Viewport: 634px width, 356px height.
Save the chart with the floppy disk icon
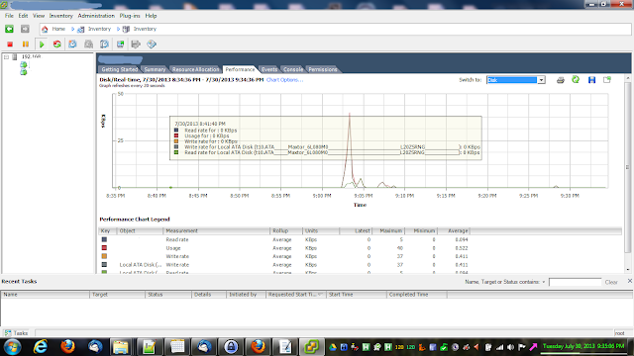pos(592,80)
